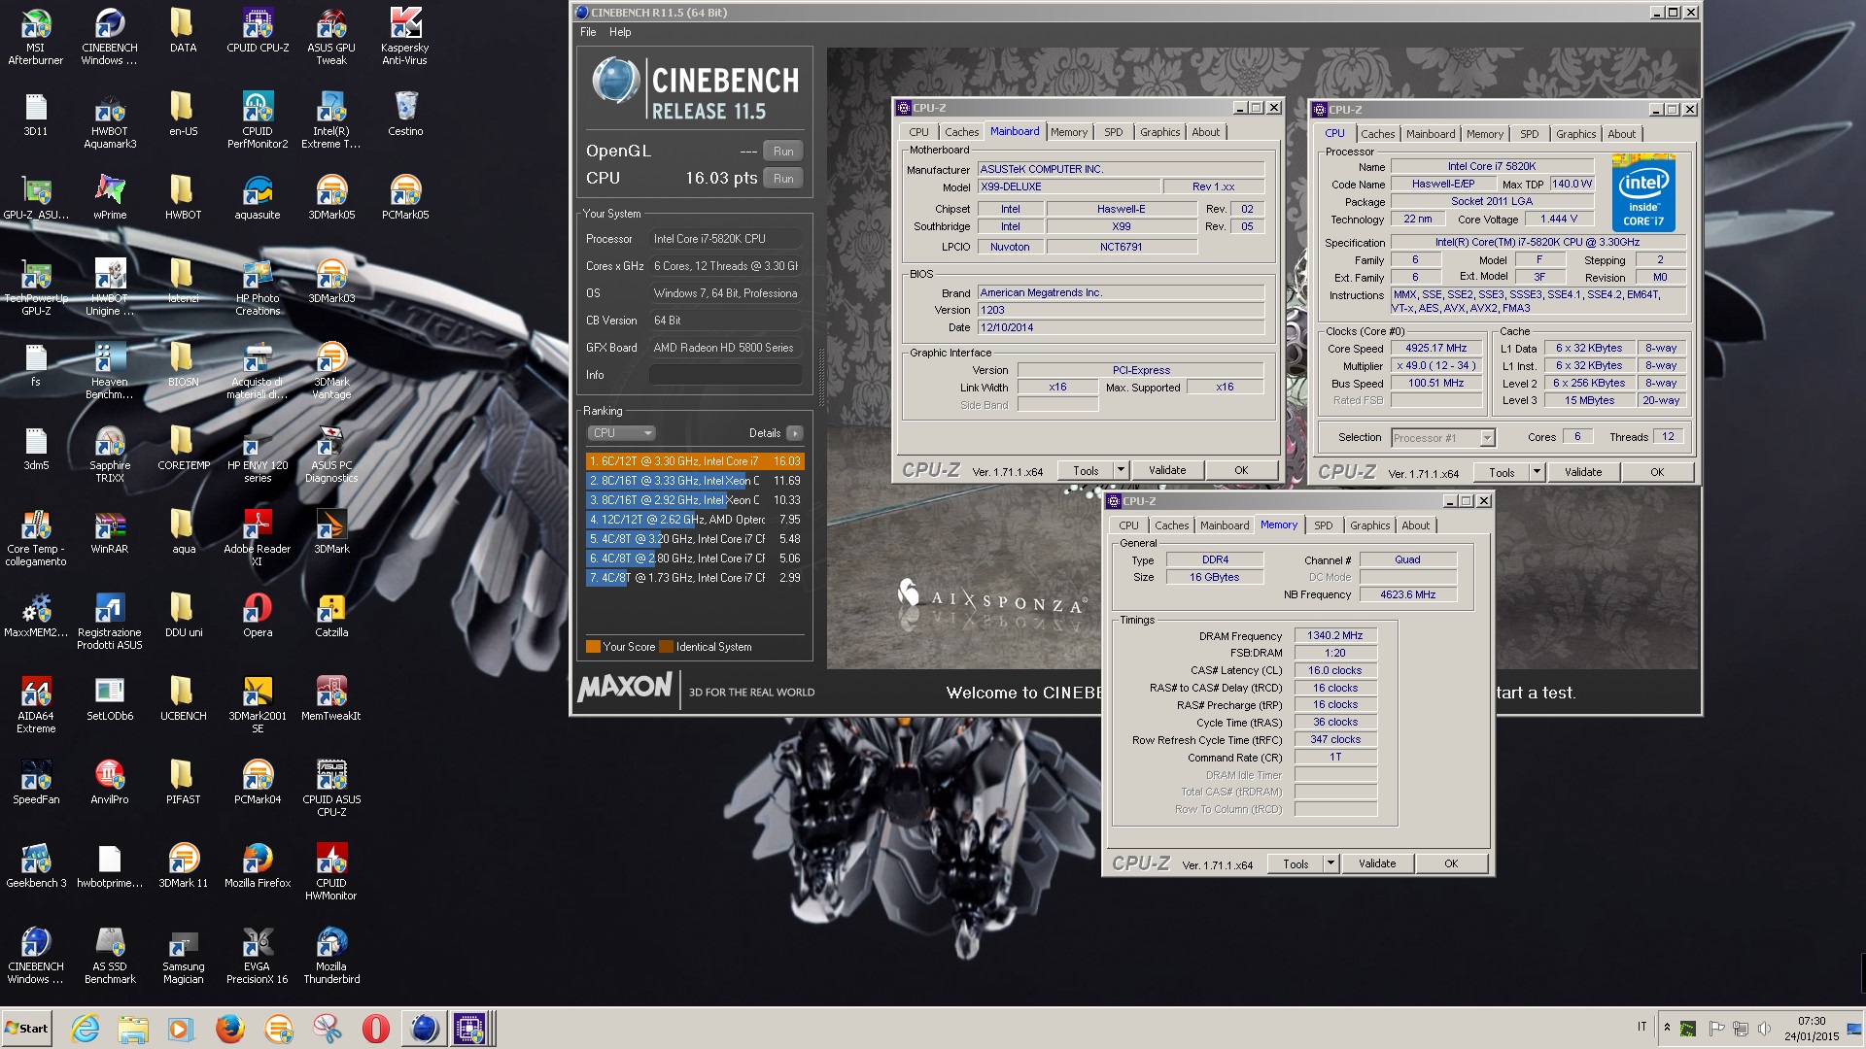This screenshot has height=1049, width=1866.
Task: Open Opera from the taskbar
Action: coord(376,1029)
